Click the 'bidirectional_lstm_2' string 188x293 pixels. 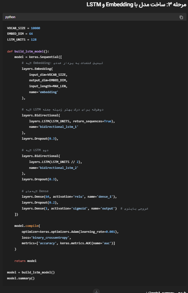pyautogui.click(x=58, y=168)
